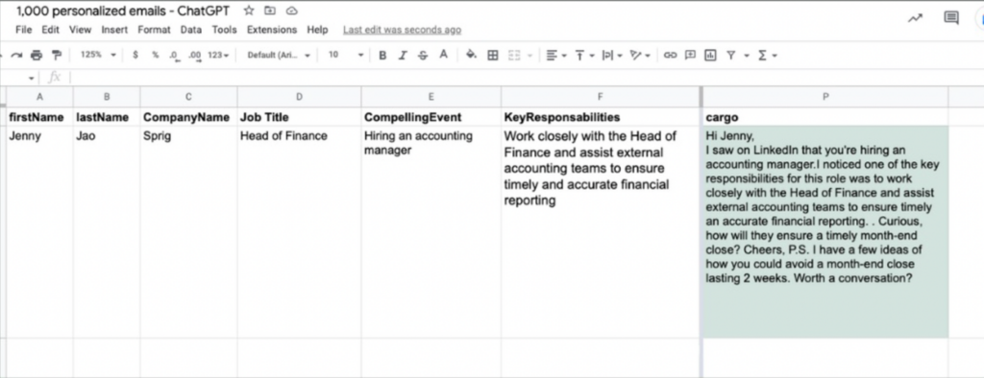
Task: Click the print icon
Action: (x=37, y=55)
